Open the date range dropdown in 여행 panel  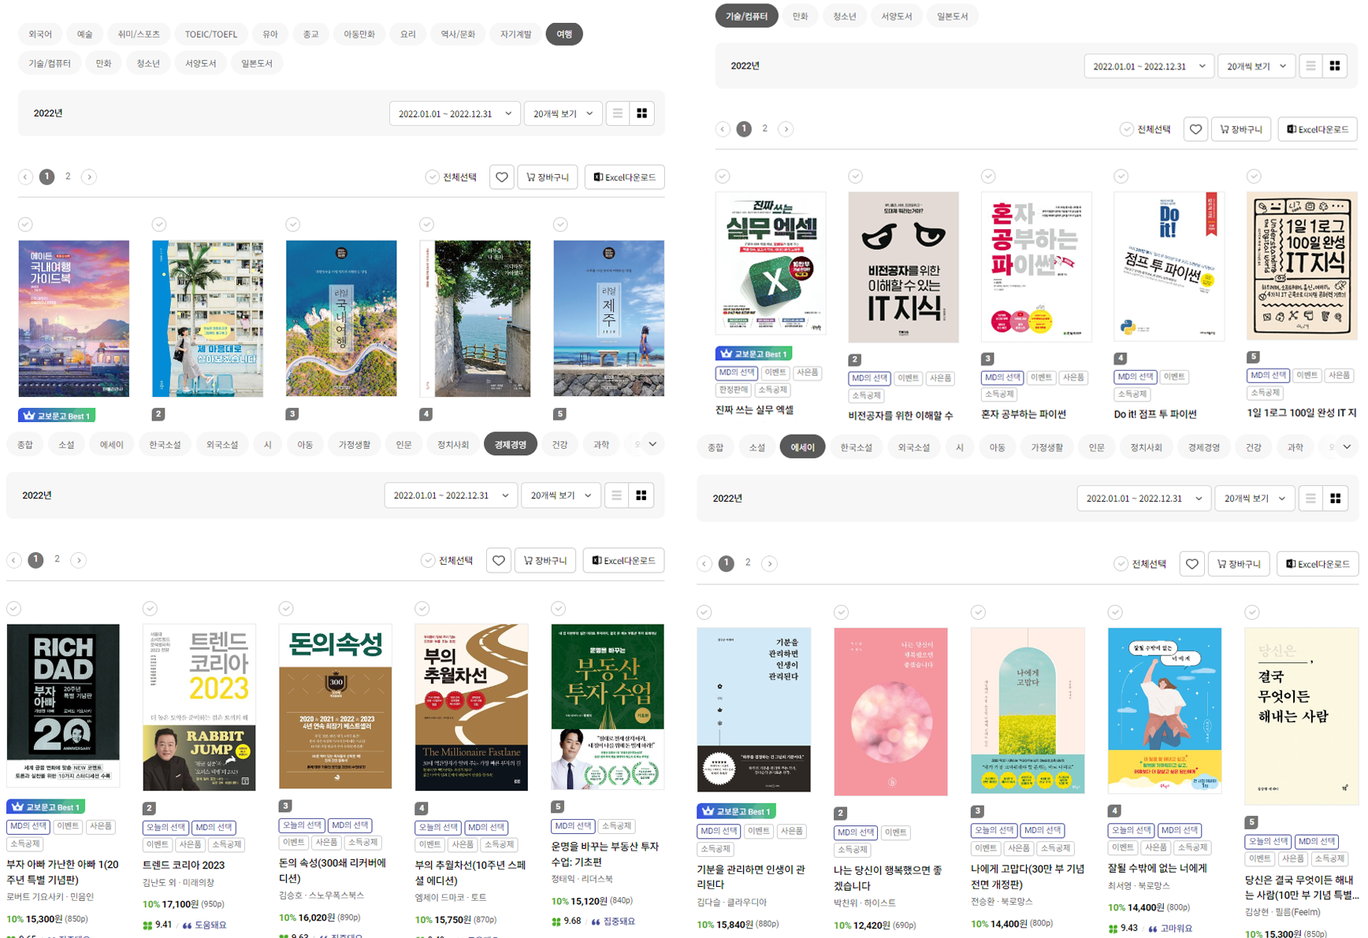click(455, 113)
